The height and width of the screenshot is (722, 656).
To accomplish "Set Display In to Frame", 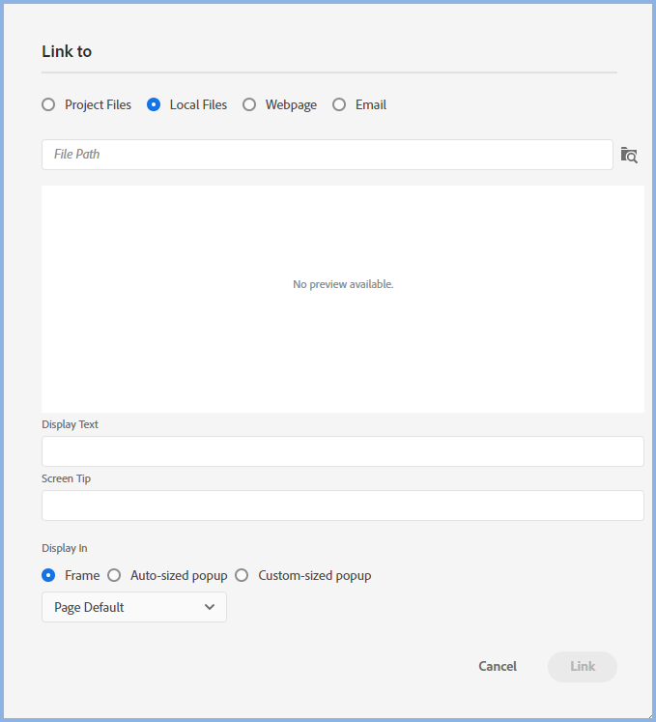I will [48, 575].
